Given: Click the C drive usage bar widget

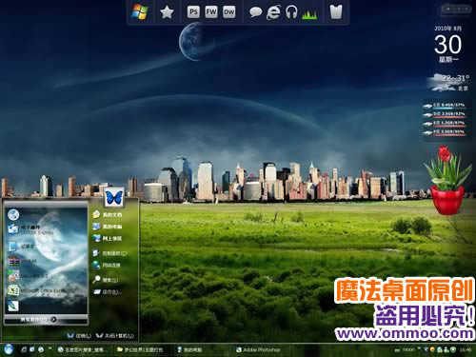Looking at the screenshot, I should (x=446, y=106).
